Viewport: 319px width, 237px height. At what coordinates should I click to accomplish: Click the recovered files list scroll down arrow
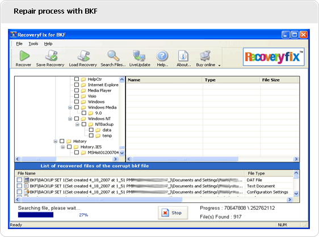[296, 193]
